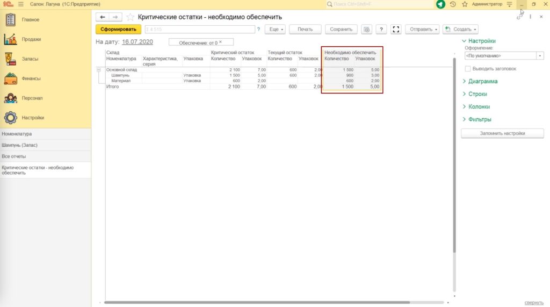Select the Критические остатки window tab
Image resolution: width=550 pixels, height=307 pixels.
tap(46, 170)
